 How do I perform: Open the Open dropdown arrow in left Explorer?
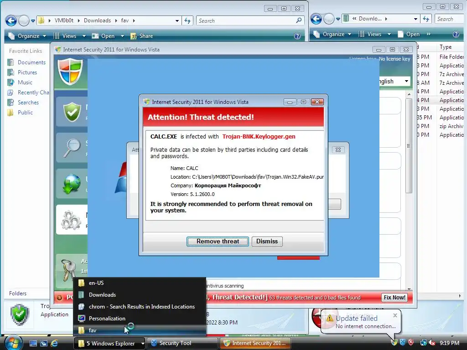click(x=122, y=36)
